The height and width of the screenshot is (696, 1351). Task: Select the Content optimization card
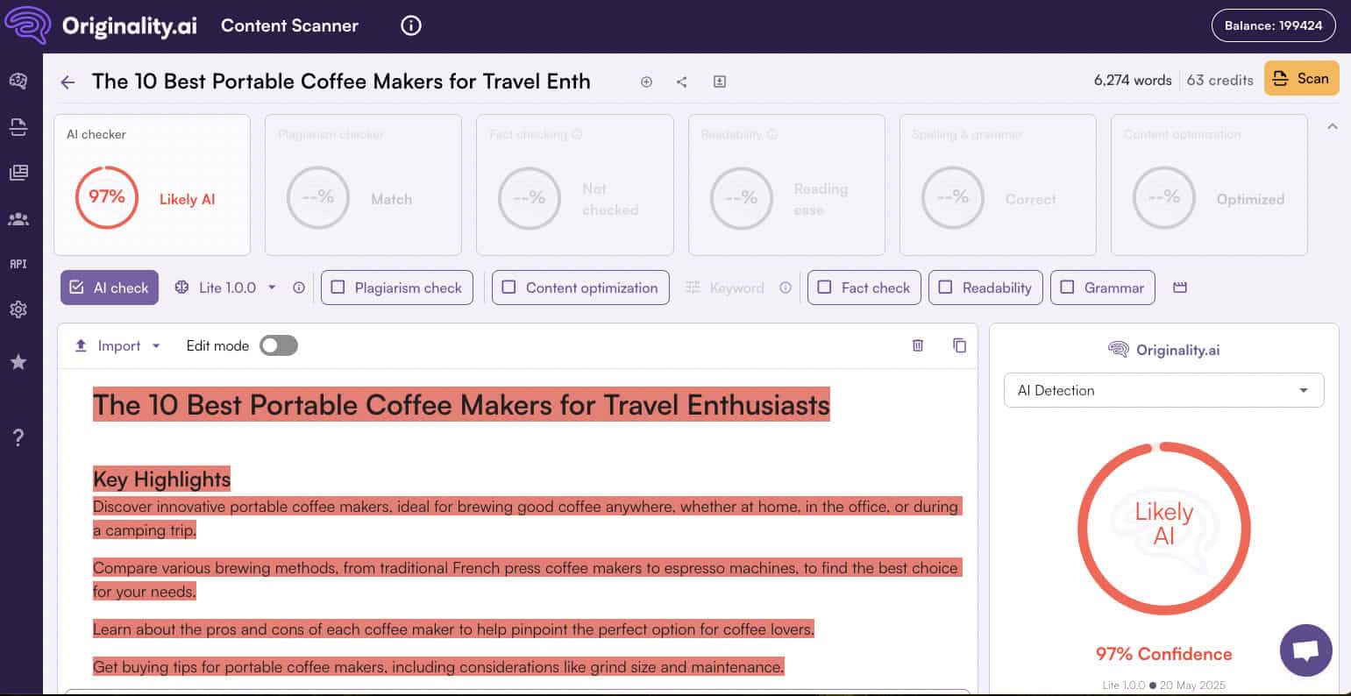click(1210, 185)
